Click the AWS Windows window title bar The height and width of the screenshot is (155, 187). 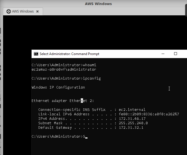[98, 4]
